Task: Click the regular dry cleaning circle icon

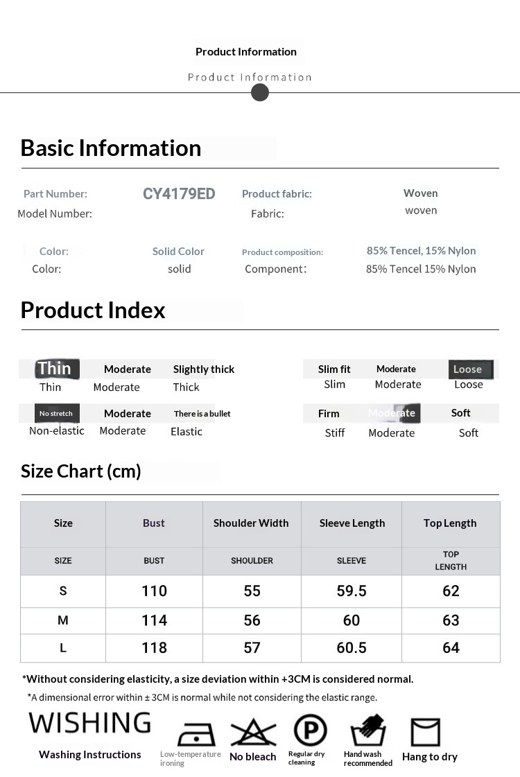Action: click(x=310, y=731)
